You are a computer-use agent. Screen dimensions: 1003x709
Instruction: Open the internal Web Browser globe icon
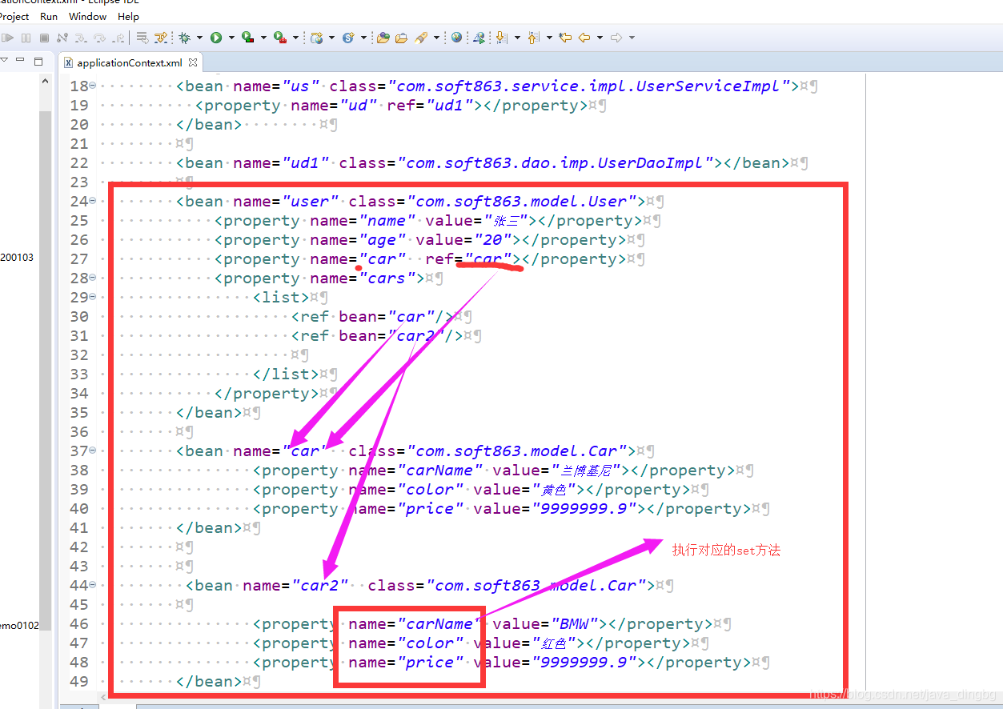pyautogui.click(x=457, y=38)
